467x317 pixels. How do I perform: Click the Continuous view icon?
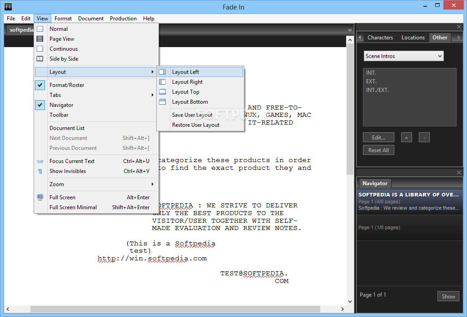click(x=40, y=48)
